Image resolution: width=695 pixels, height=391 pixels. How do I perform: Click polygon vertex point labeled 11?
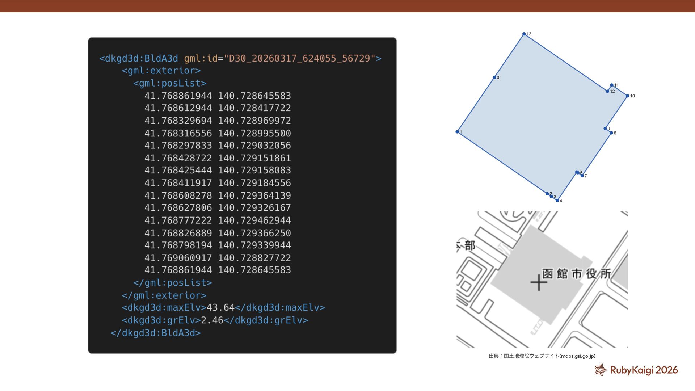(x=612, y=85)
